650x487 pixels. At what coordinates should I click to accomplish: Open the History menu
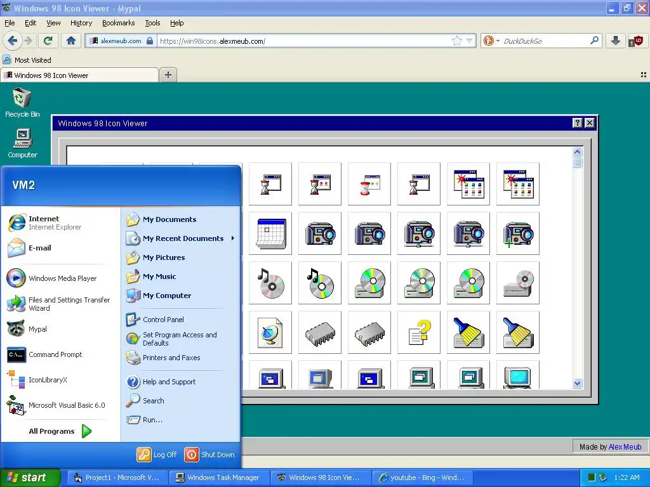(81, 23)
